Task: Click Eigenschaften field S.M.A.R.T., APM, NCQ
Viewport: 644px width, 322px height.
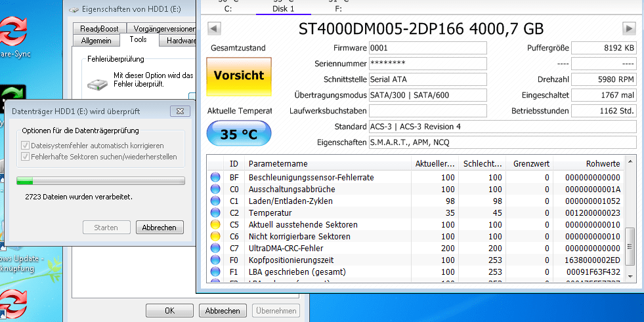Action: (502, 142)
